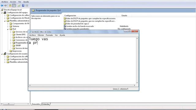Click the grey Forward arrow toolbar icon
The height and width of the screenshot is (110, 196).
[x=6, y=5]
